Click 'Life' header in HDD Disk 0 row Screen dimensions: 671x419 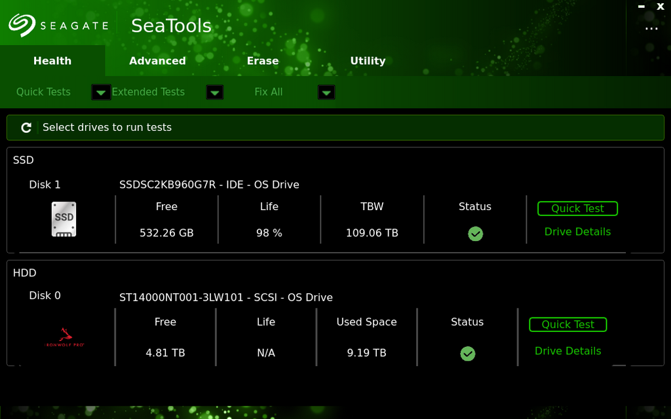(266, 322)
